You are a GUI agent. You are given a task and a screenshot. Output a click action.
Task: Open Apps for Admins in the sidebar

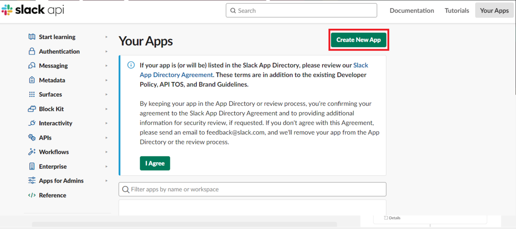tap(61, 181)
